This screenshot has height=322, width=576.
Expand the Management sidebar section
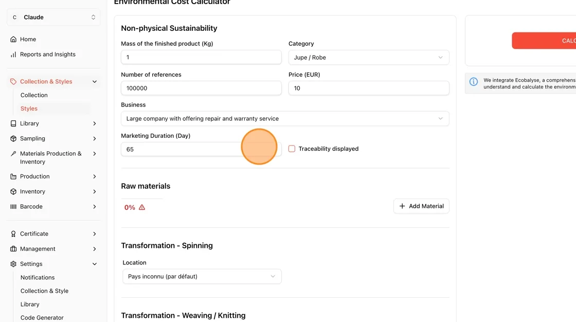95,249
